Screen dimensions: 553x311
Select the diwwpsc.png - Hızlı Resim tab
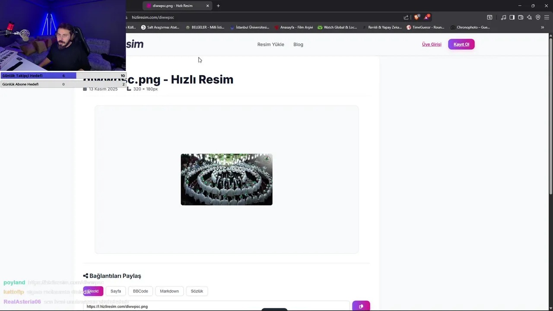[x=177, y=6]
